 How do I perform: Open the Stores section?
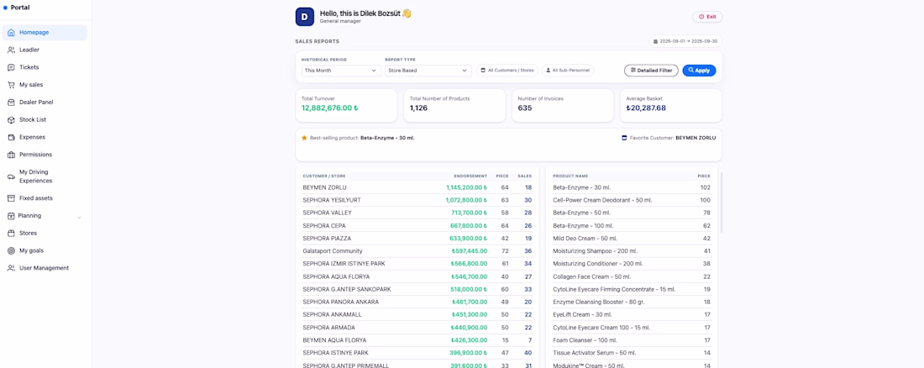click(x=45, y=233)
